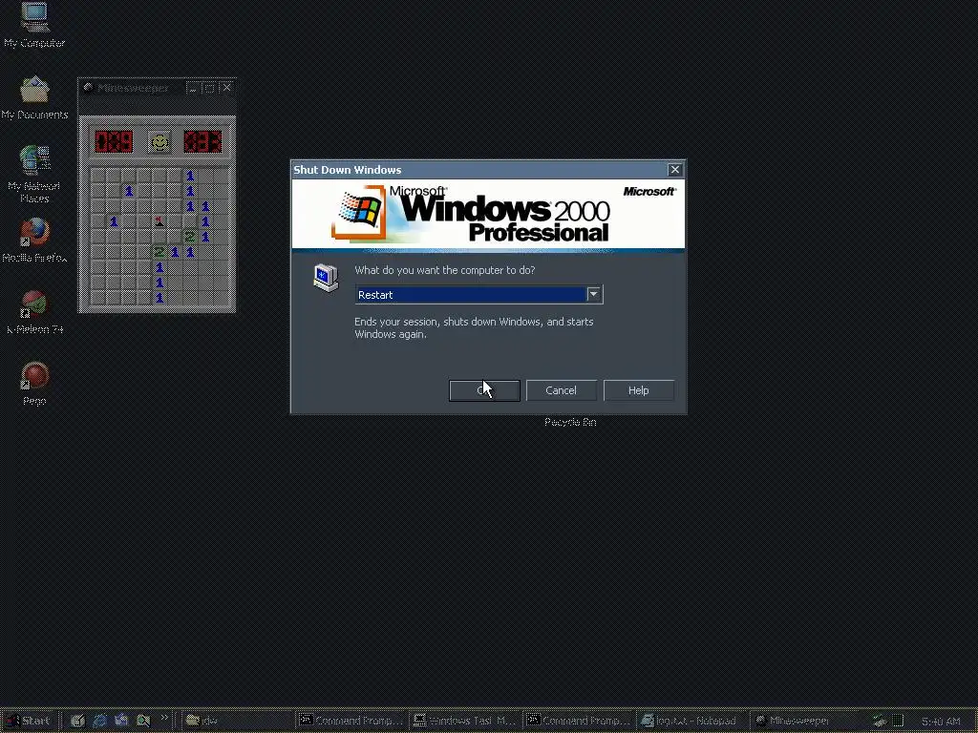Viewport: 978px width, 733px height.
Task: Click the flagged cell on Minesweeper board
Action: click(159, 221)
